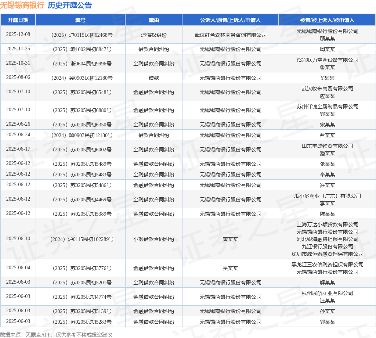Click the 借款 cause cell

tap(154, 78)
